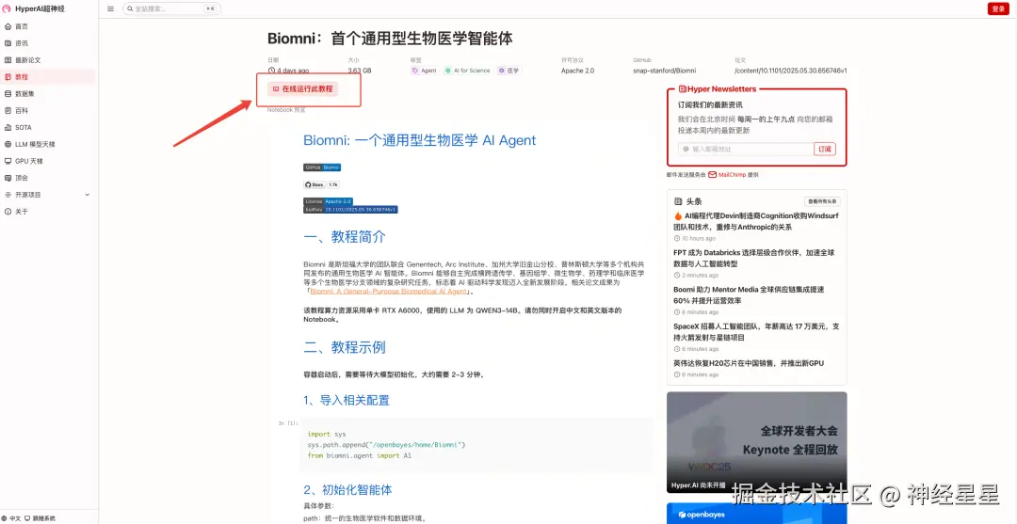Open the /content/10.1101 paper link
1017x524 pixels.
[791, 71]
